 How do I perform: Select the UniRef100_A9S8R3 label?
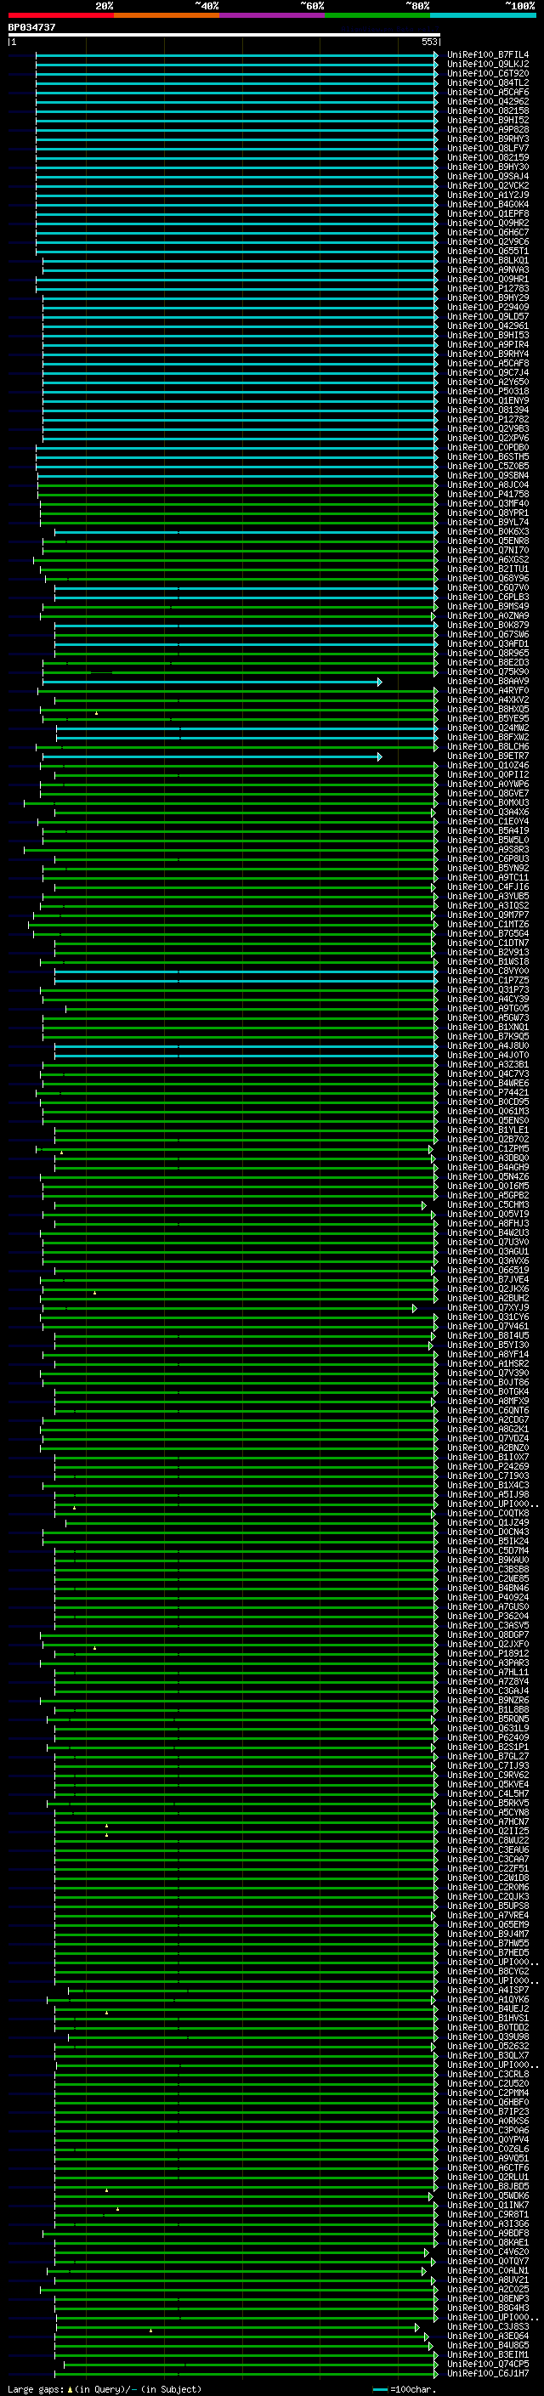click(x=488, y=849)
